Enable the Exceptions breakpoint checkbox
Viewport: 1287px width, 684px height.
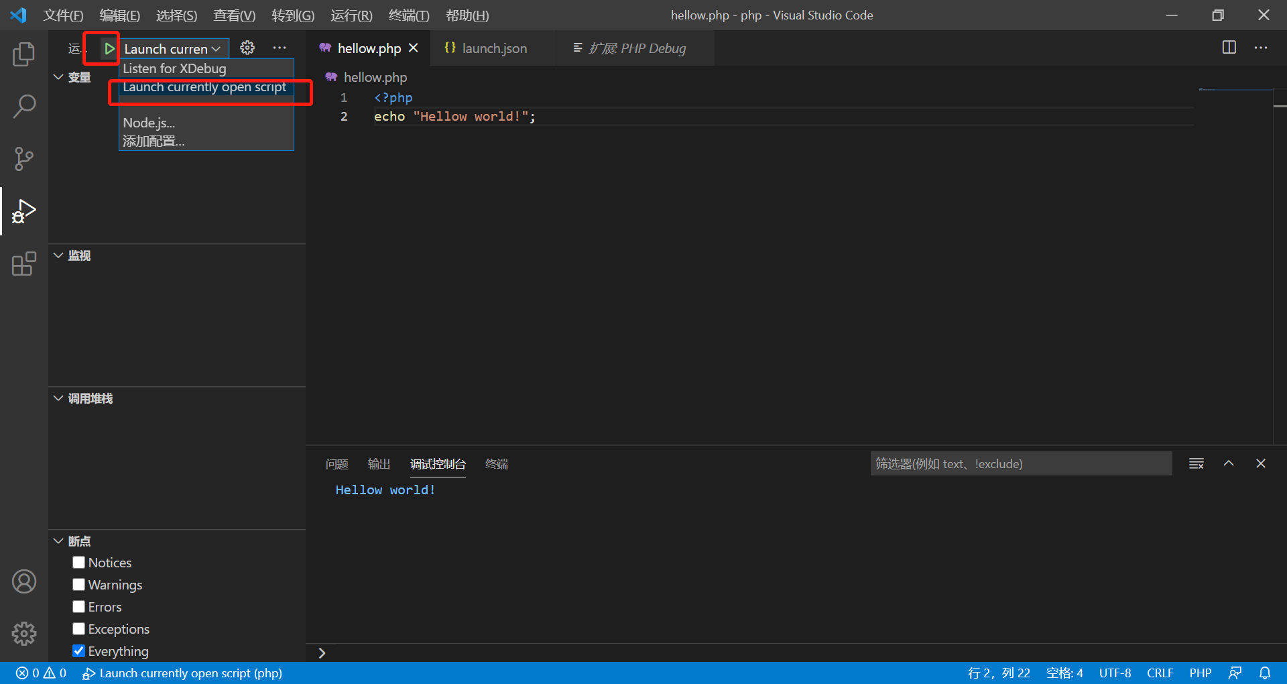[79, 629]
